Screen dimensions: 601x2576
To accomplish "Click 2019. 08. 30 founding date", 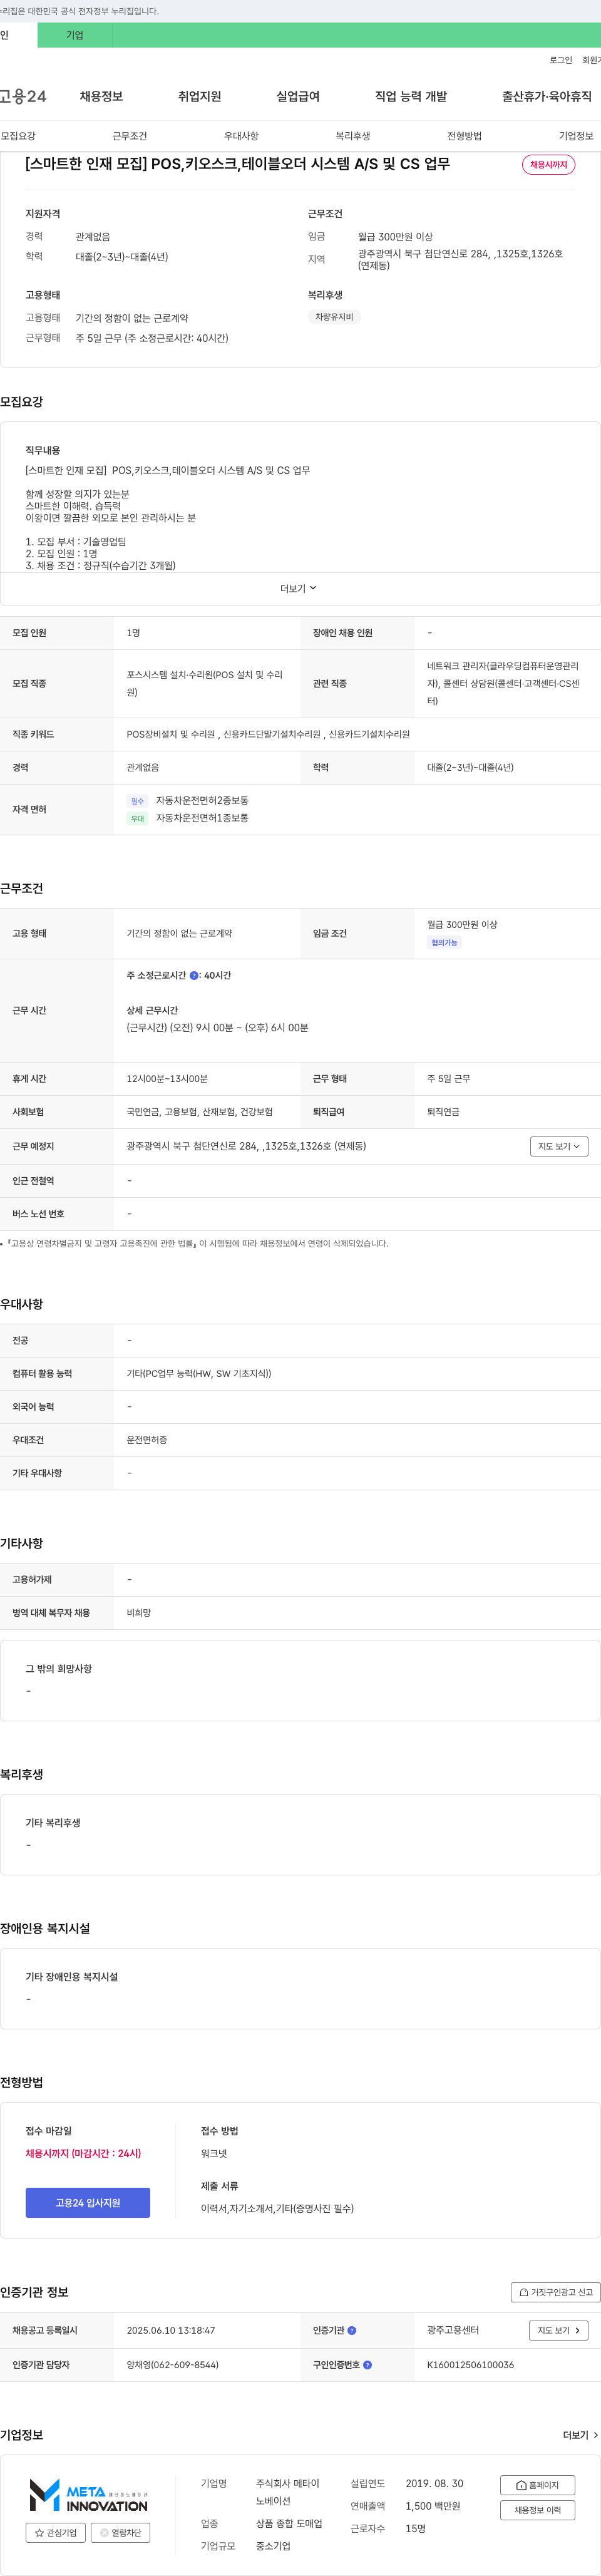I will pyautogui.click(x=434, y=2484).
